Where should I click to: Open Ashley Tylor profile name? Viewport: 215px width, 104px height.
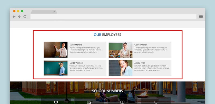click(x=139, y=63)
